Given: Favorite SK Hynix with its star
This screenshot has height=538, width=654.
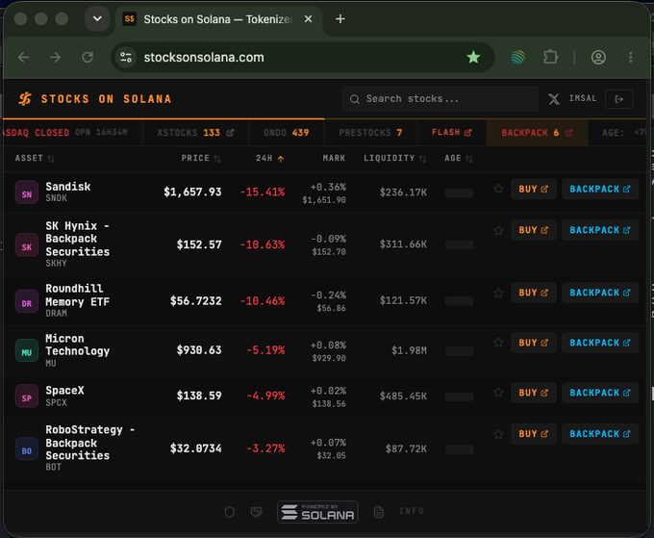Looking at the screenshot, I should [x=498, y=230].
